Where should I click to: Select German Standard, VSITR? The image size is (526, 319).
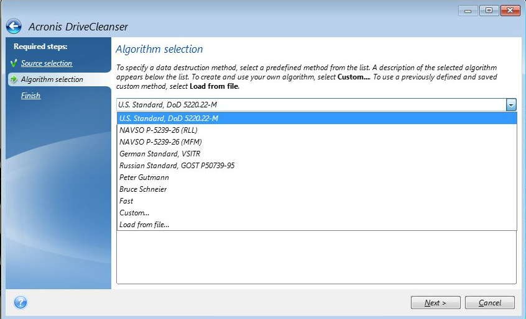coord(317,154)
